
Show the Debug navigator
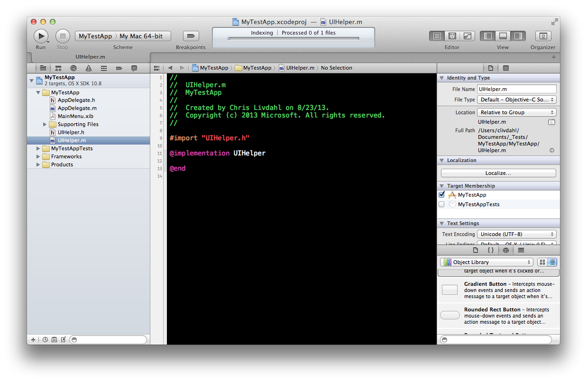pos(104,68)
